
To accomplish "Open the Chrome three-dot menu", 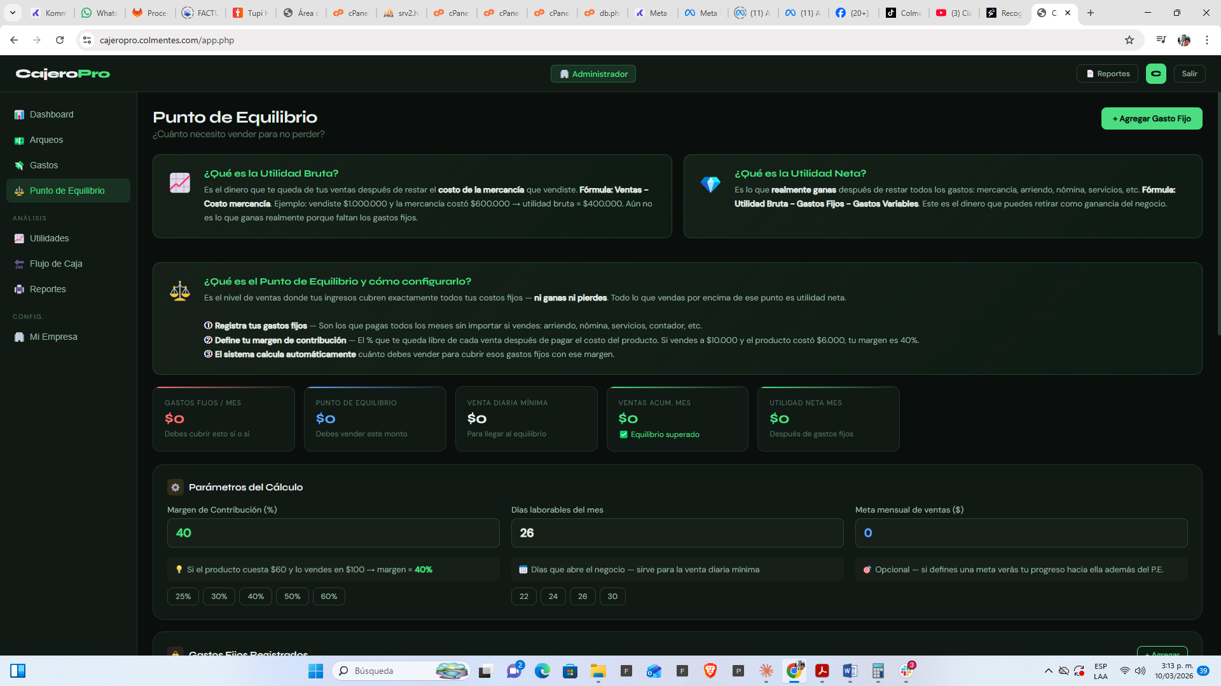I will point(1206,40).
